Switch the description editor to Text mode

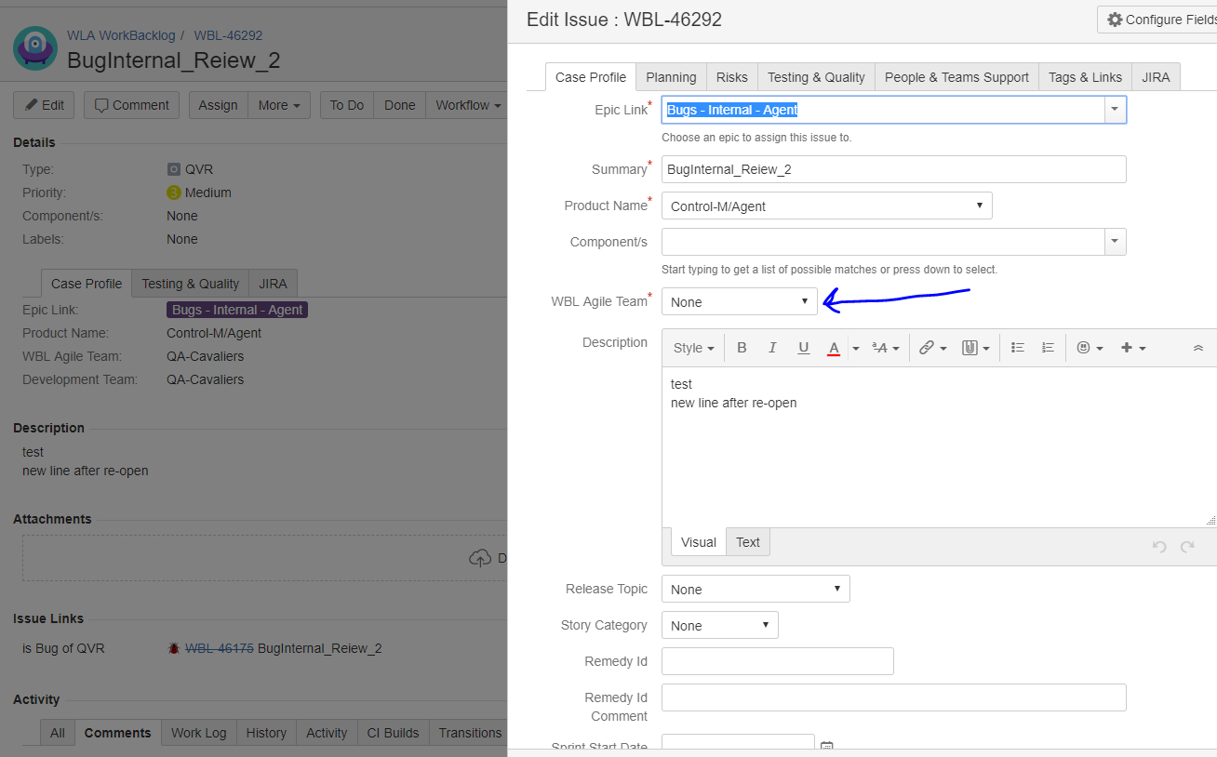(748, 542)
